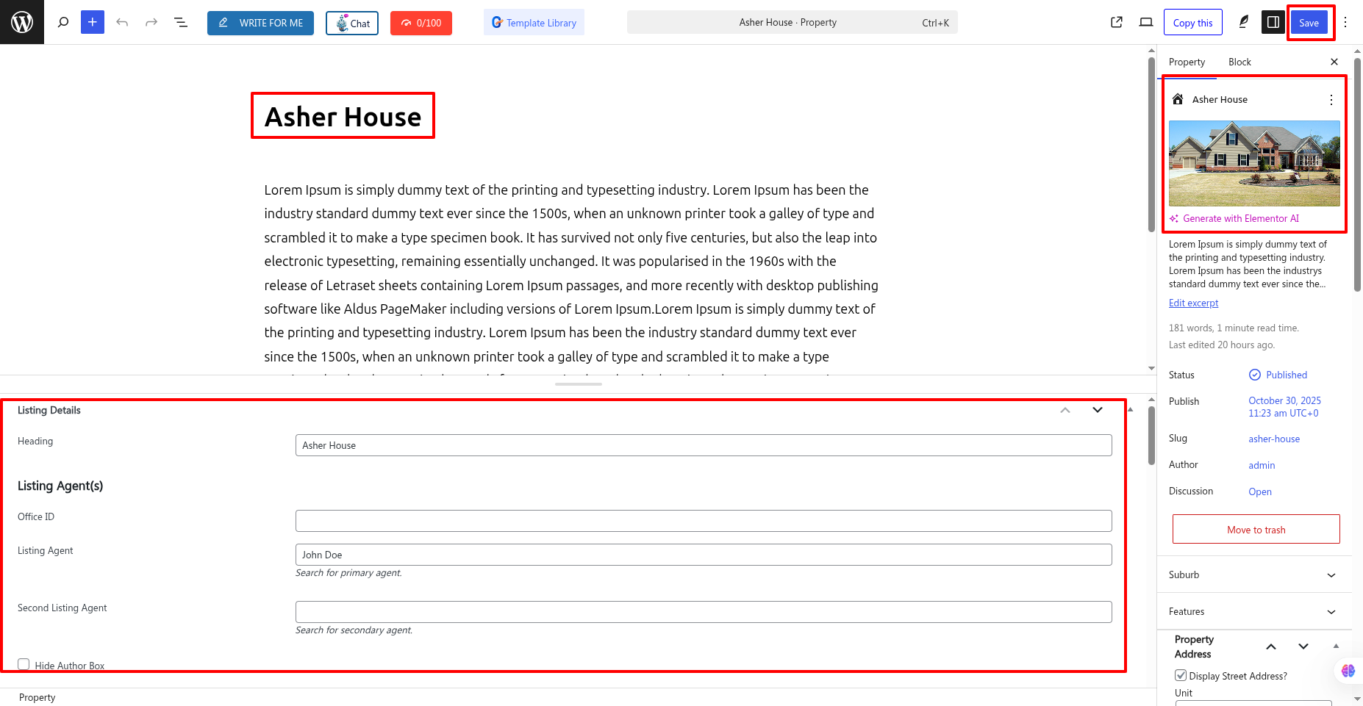Viewport: 1363px width, 706px height.
Task: Switch to the Block tab
Action: tap(1239, 62)
